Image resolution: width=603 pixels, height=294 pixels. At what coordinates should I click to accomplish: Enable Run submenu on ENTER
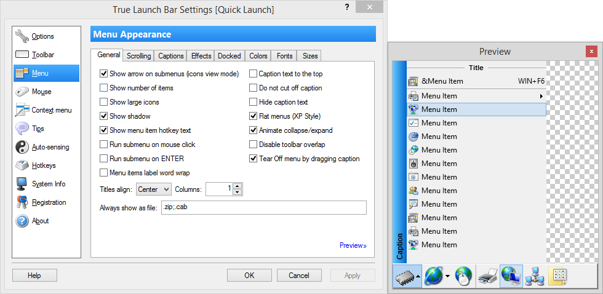pos(103,158)
